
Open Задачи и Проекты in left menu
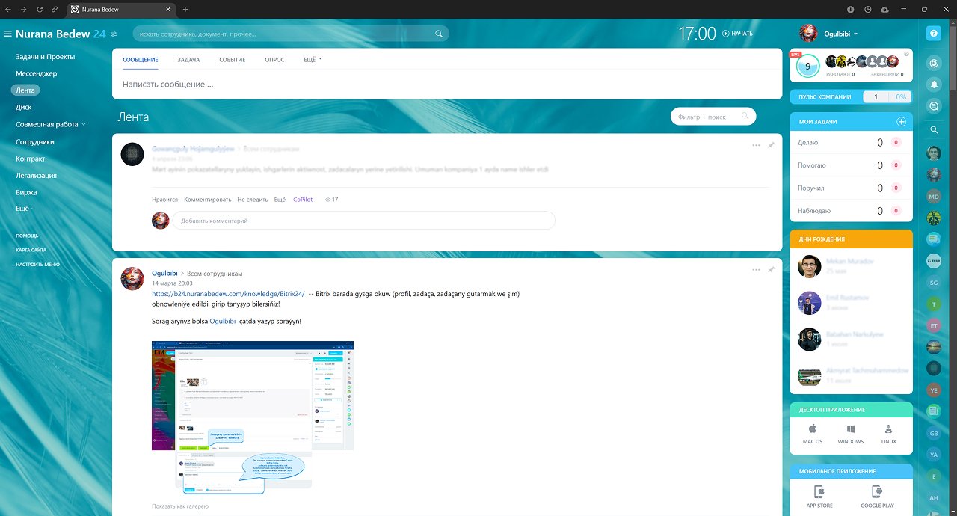point(45,56)
